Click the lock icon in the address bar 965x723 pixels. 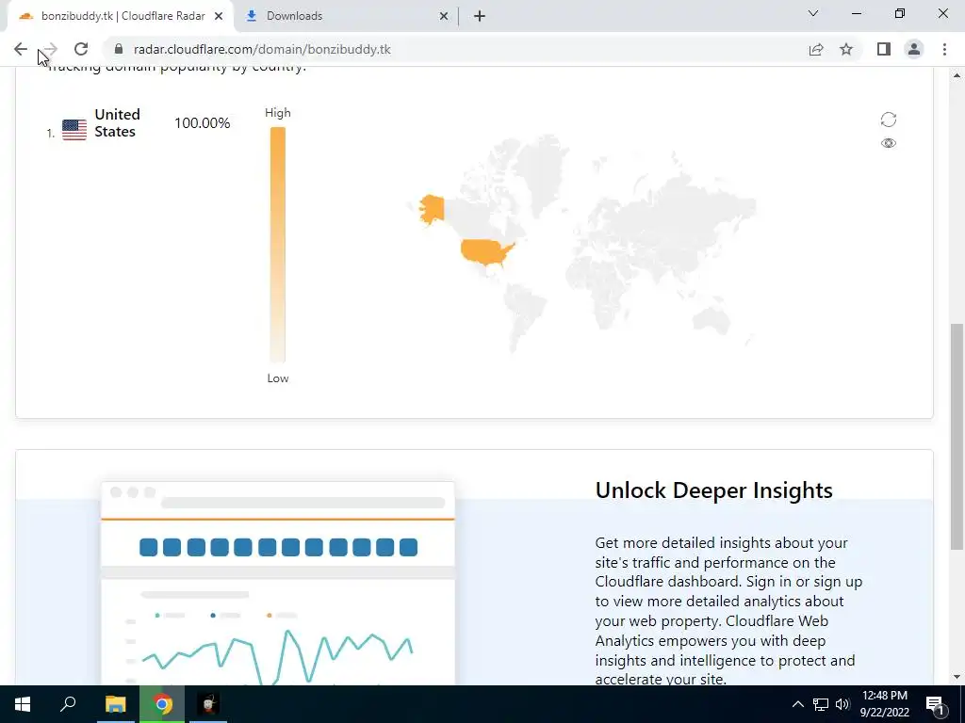pyautogui.click(x=119, y=49)
